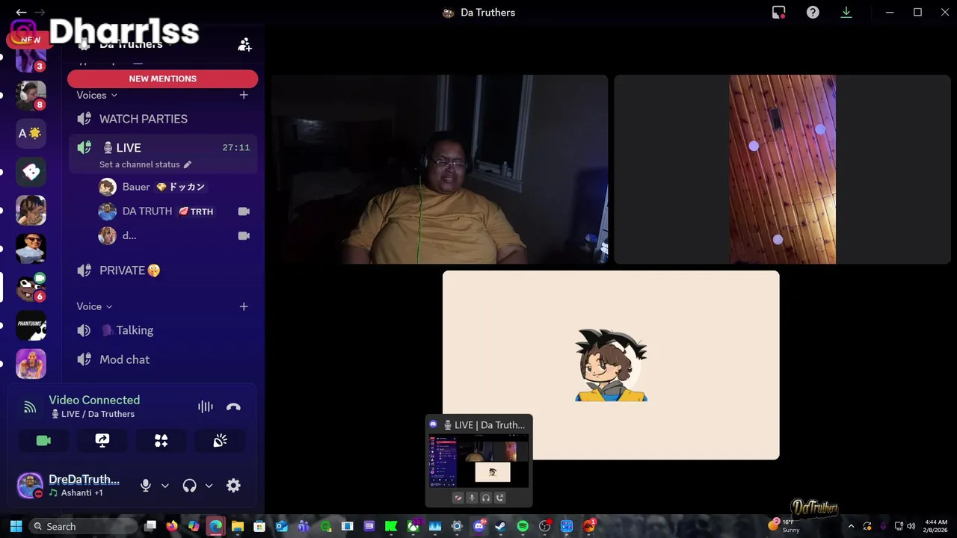Screen dimensions: 957x538
Task: Disconnect call in taskbar preview toolbar
Action: 500,498
